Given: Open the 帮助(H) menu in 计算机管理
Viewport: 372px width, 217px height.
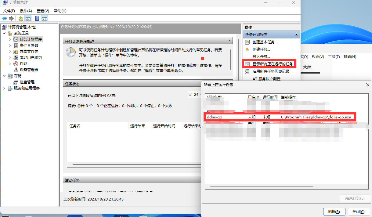Looking at the screenshot, I should [60, 11].
